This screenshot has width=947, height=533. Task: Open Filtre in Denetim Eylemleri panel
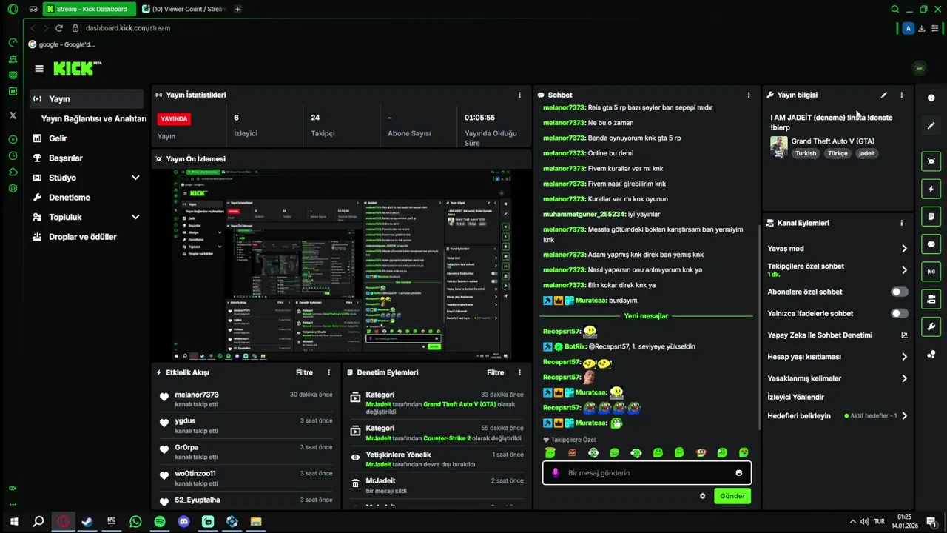coord(495,372)
